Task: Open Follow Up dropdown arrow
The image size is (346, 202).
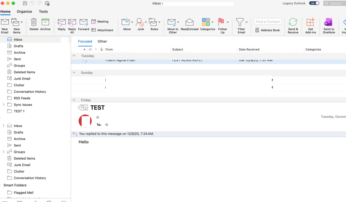Action: 228,22
